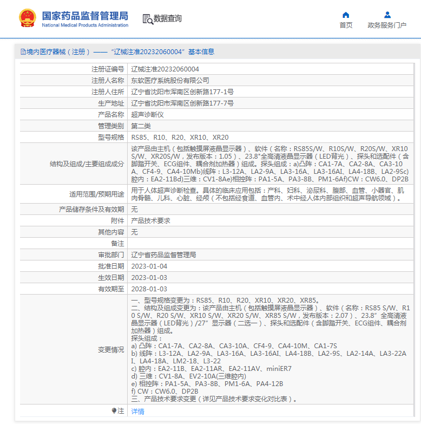Viewport: 421px width, 424px height.
Task: Open 政务服务门户 in the top navigation
Action: coord(387,25)
